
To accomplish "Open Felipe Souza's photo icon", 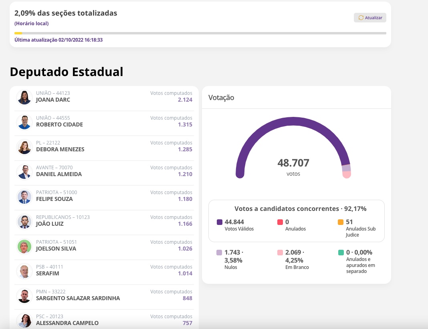I will (24, 197).
